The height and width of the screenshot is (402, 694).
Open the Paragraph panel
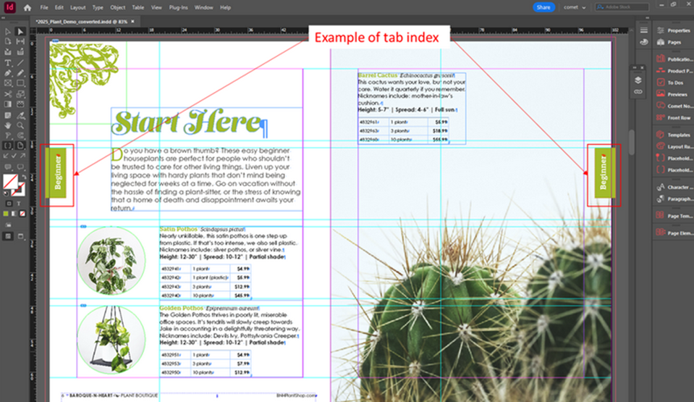point(674,199)
